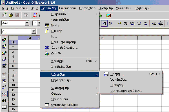Choose Փոփոխելի կմախք menu entry
169x112 pixels.
point(70,105)
